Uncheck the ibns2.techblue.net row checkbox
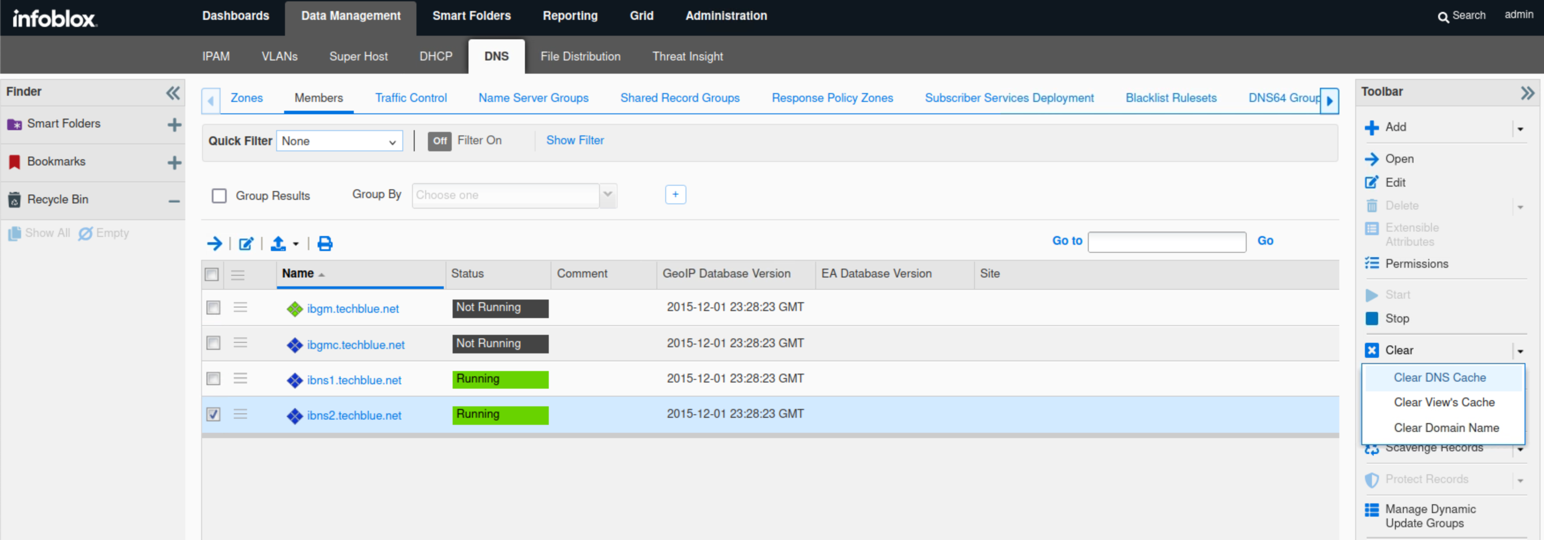 (x=214, y=414)
